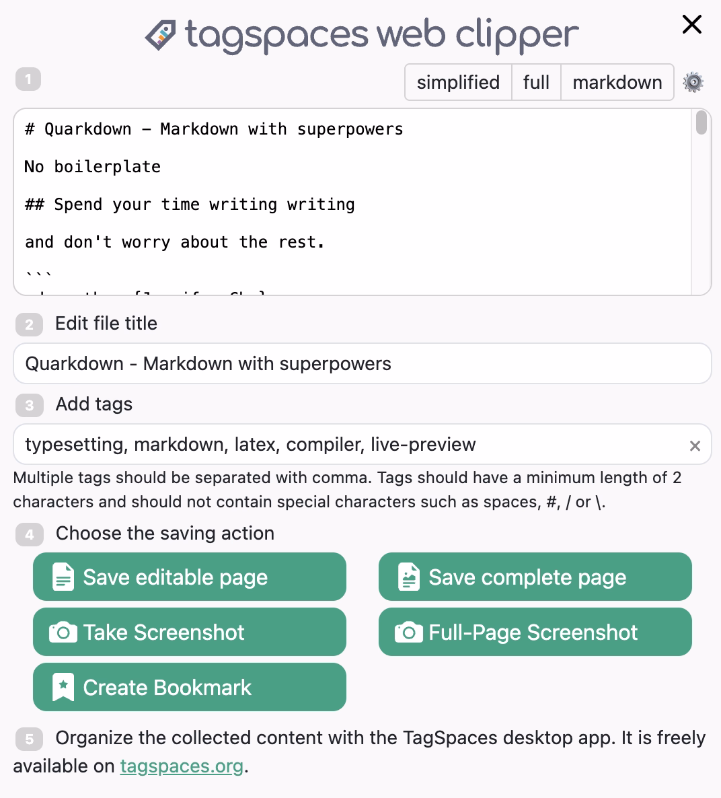
Task: Click the page icon on Save complete page
Action: tap(410, 577)
